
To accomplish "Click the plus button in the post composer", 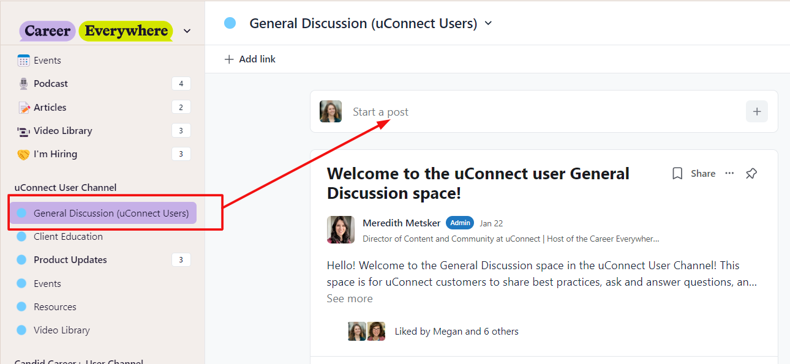I will [x=757, y=112].
